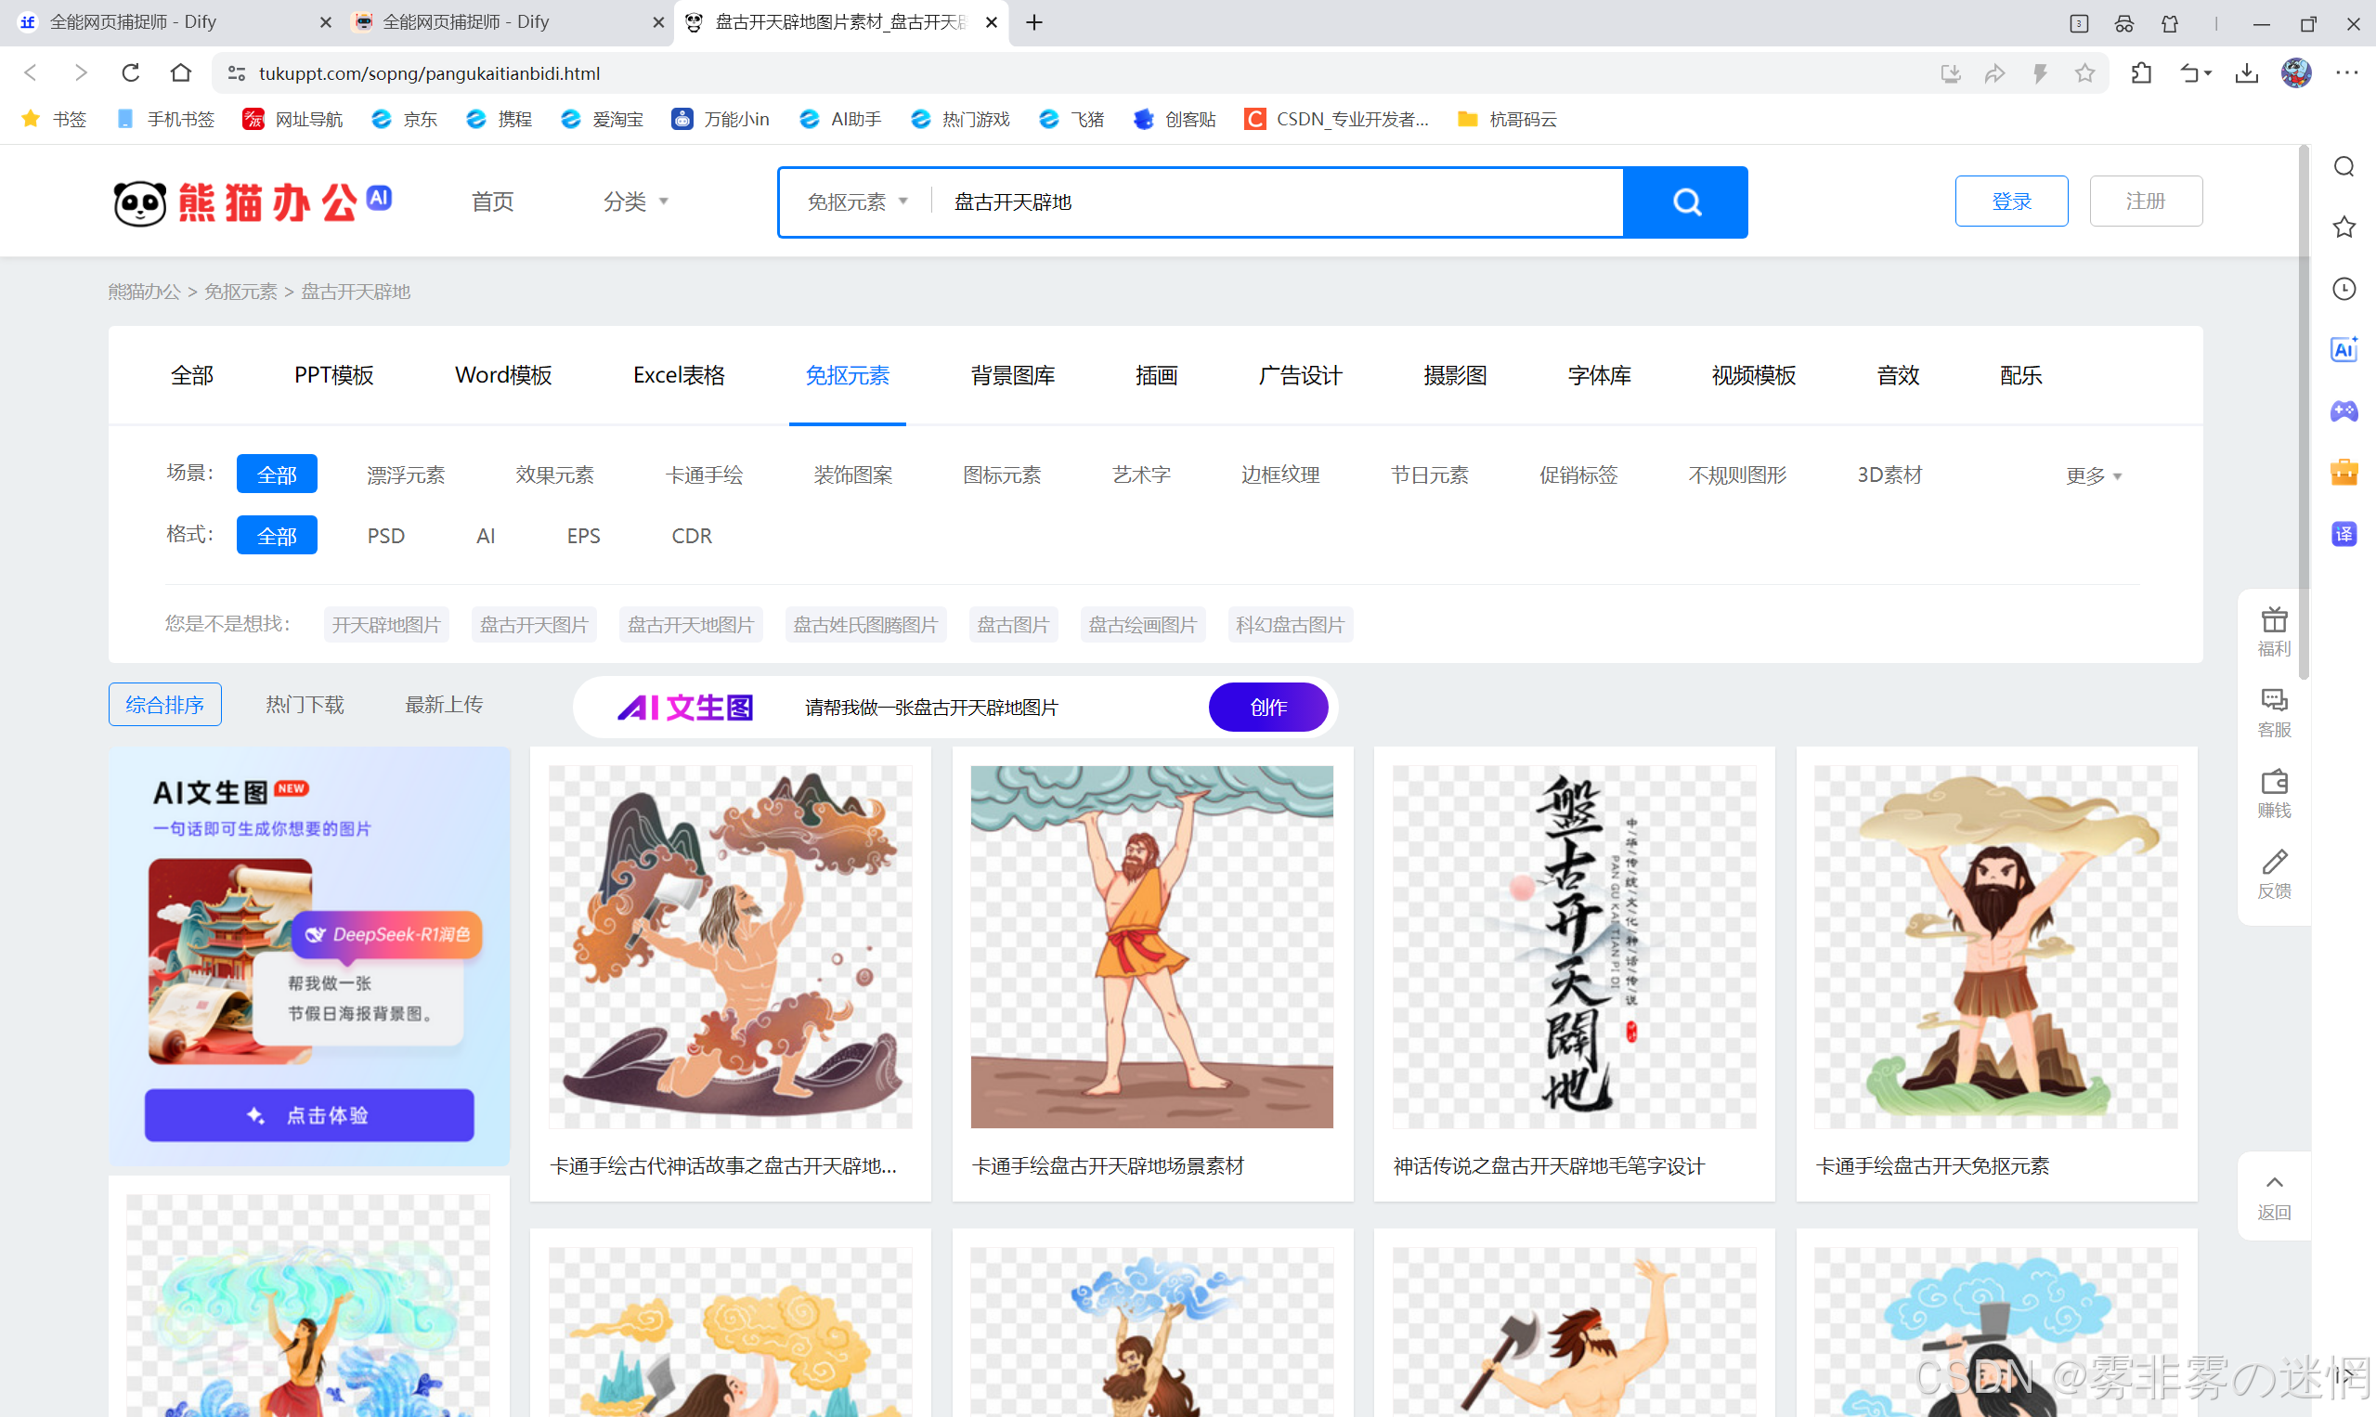Image resolution: width=2376 pixels, height=1417 pixels.
Task: Switch to PPT模板 tab
Action: (x=333, y=375)
